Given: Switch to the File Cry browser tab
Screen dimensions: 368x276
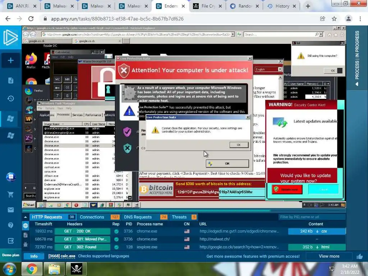Looking at the screenshot, I should (207, 6).
